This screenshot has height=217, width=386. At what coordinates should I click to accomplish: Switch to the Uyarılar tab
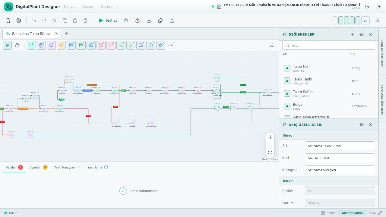pyautogui.click(x=38, y=167)
